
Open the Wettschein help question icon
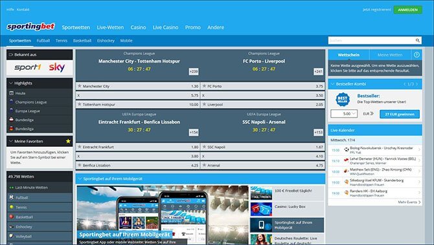(417, 55)
